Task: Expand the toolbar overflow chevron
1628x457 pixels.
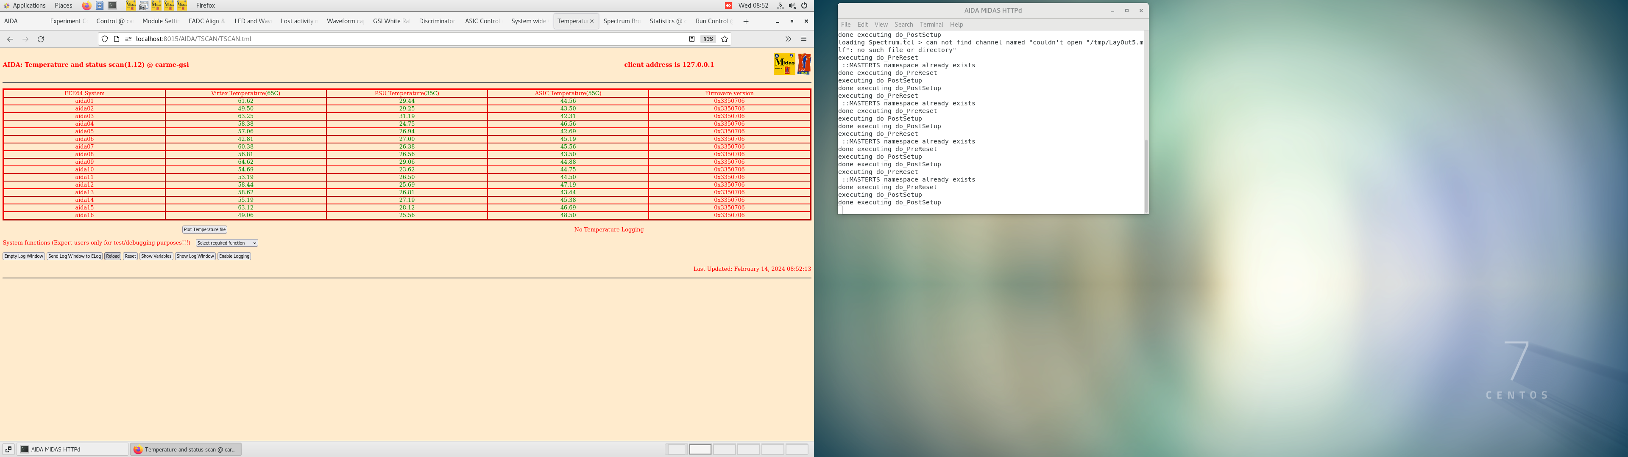Action: 788,39
